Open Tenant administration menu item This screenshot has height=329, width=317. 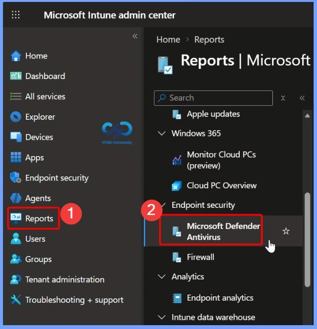[x=65, y=279]
